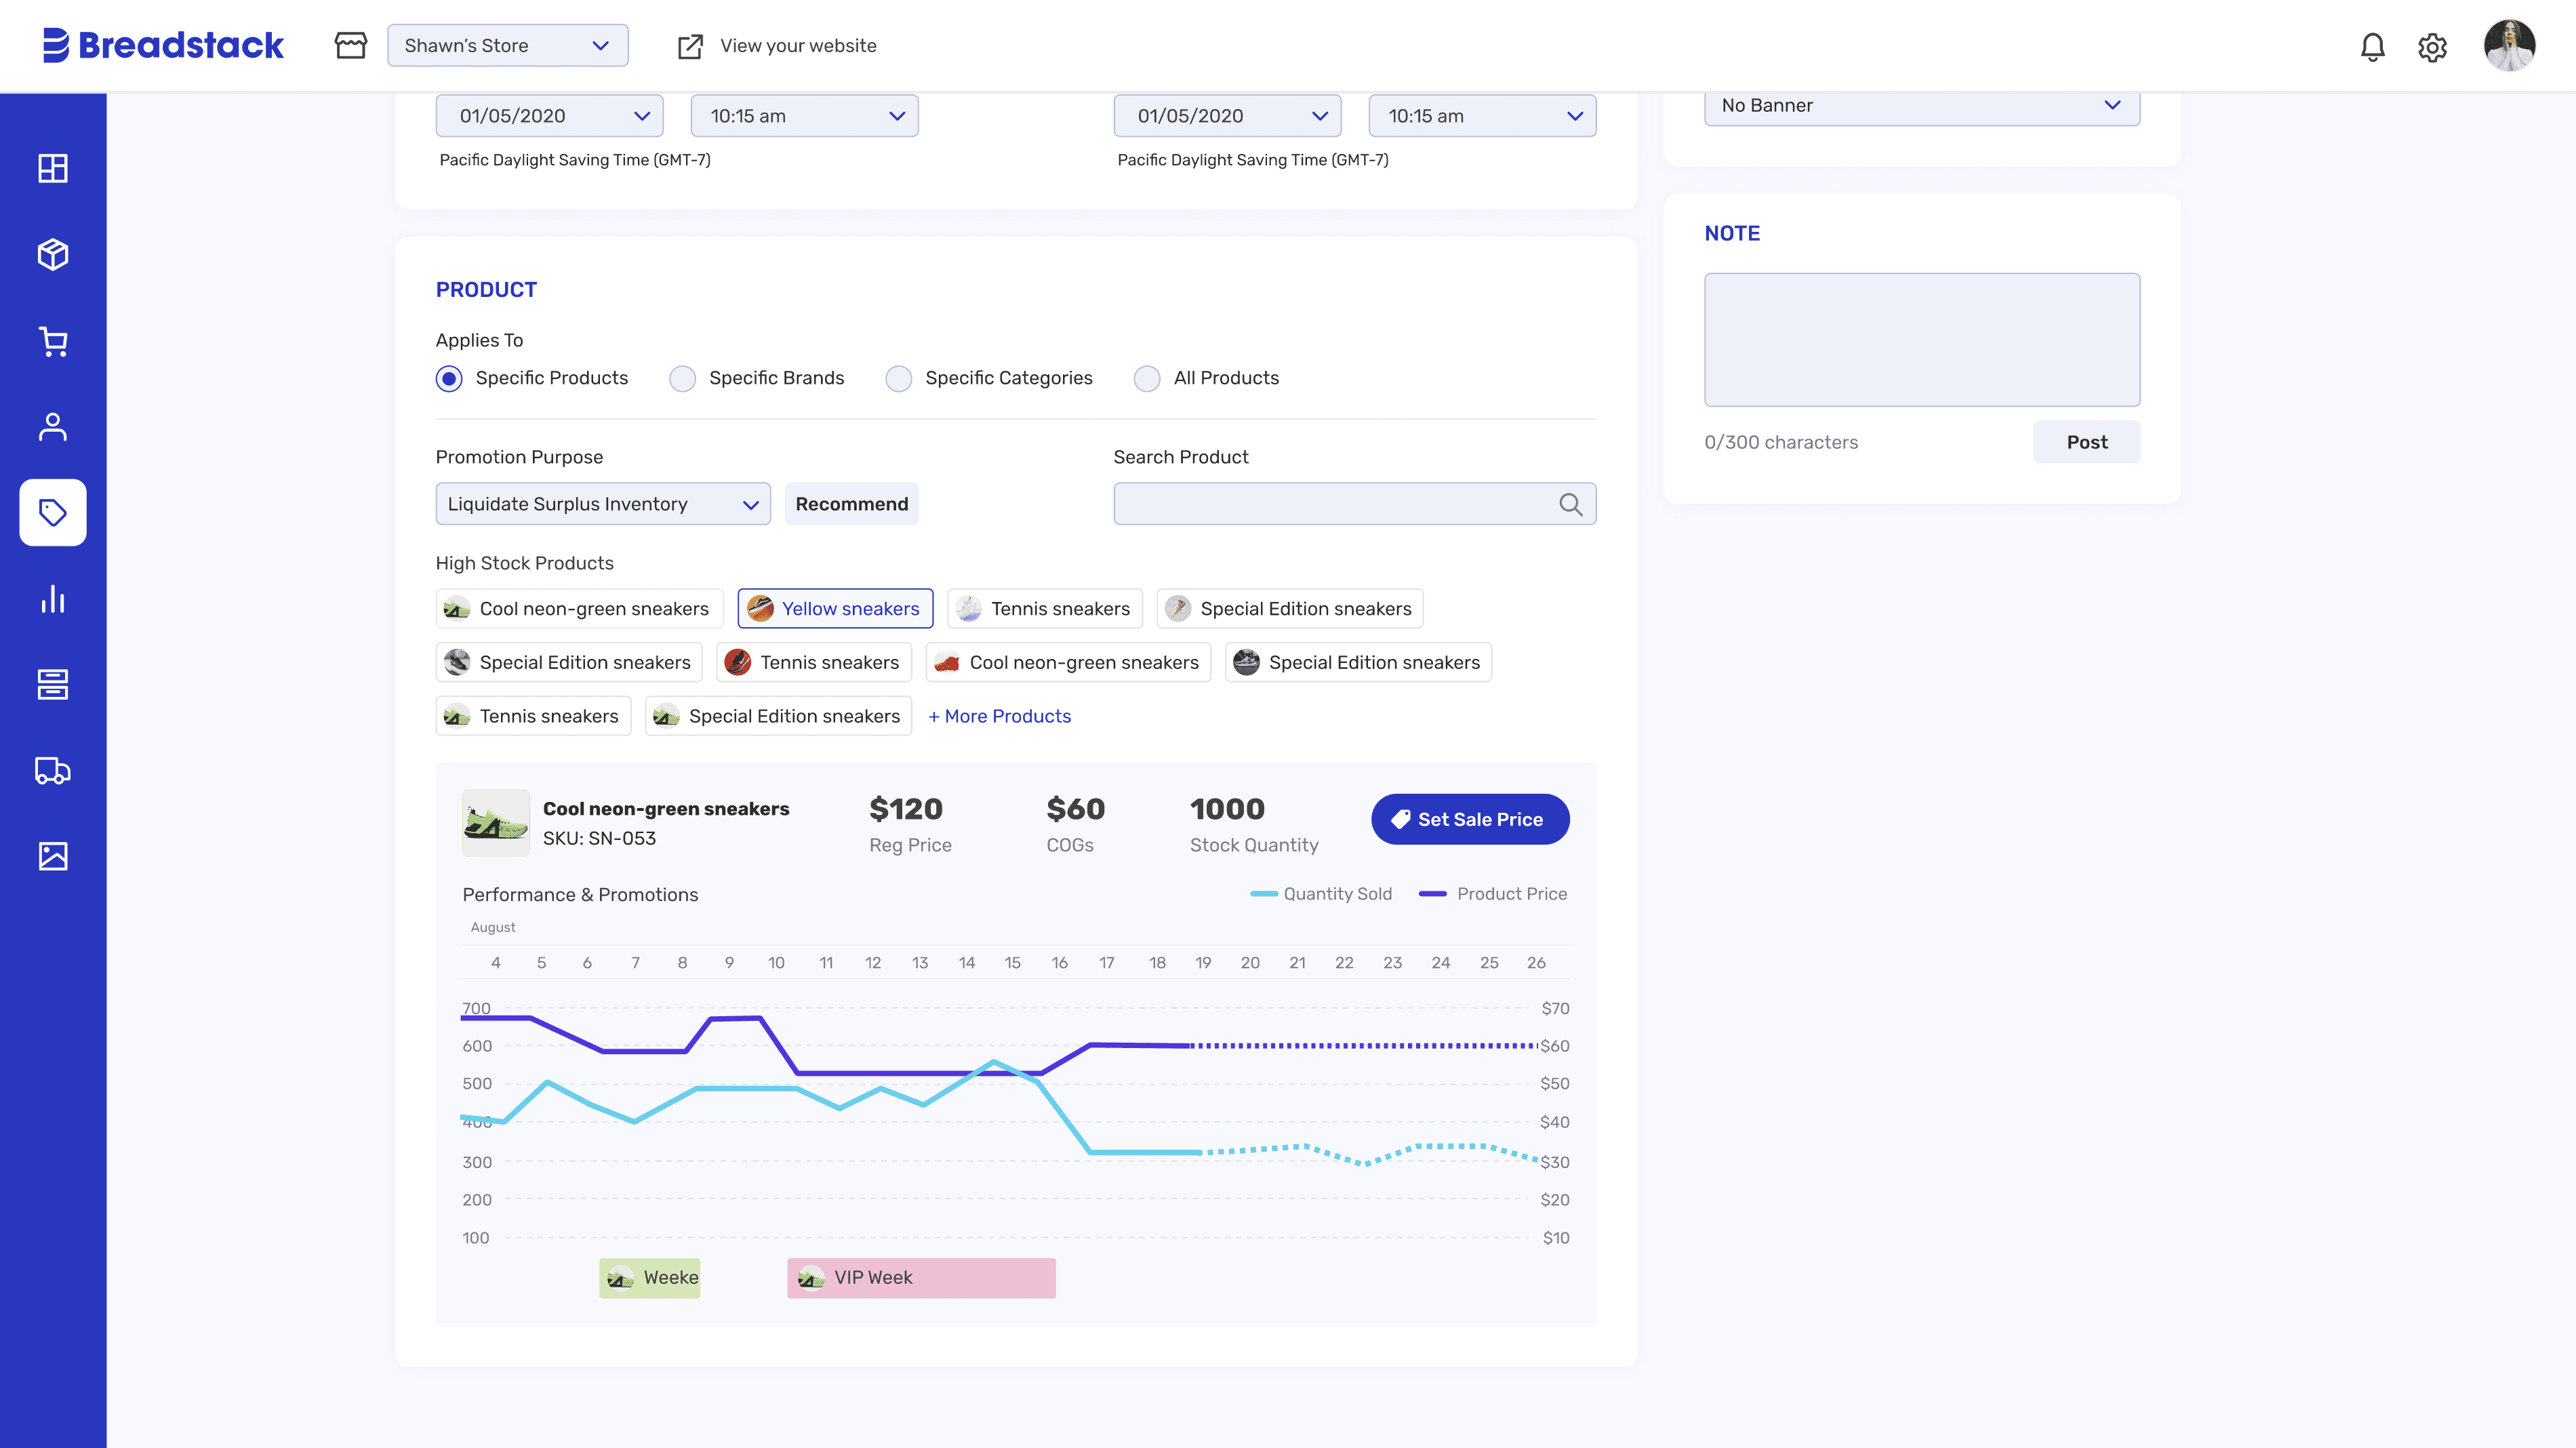Expand the Shawn's Store dropdown
2576x1448 pixels.
507,46
